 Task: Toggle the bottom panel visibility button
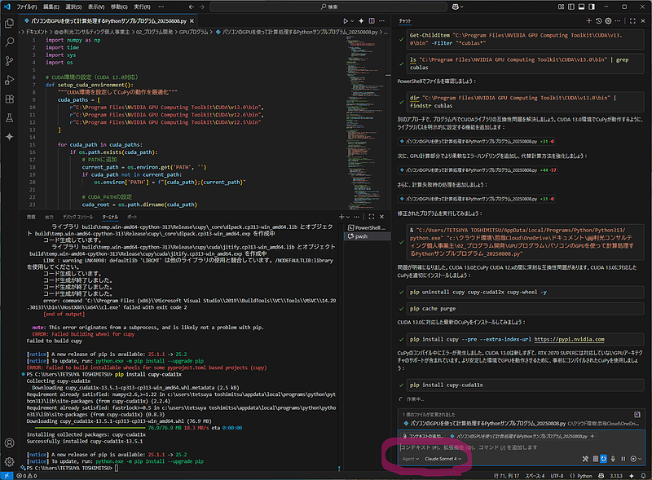click(581, 7)
